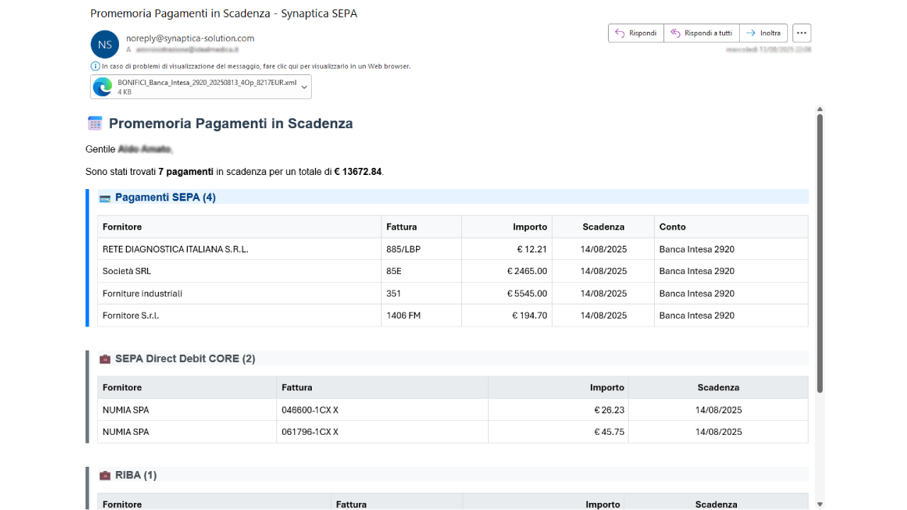907x510 pixels.
Task: Open the message in Web browser link
Action: click(256, 66)
